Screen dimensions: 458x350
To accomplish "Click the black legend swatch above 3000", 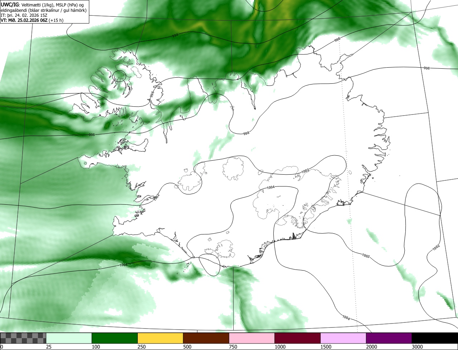I will tap(434, 338).
